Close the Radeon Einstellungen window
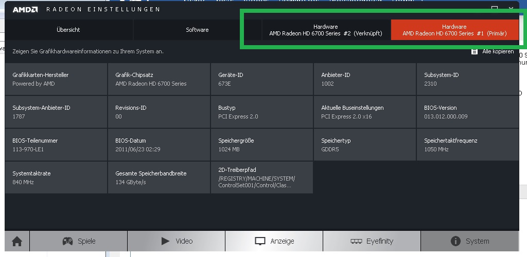 point(511,8)
